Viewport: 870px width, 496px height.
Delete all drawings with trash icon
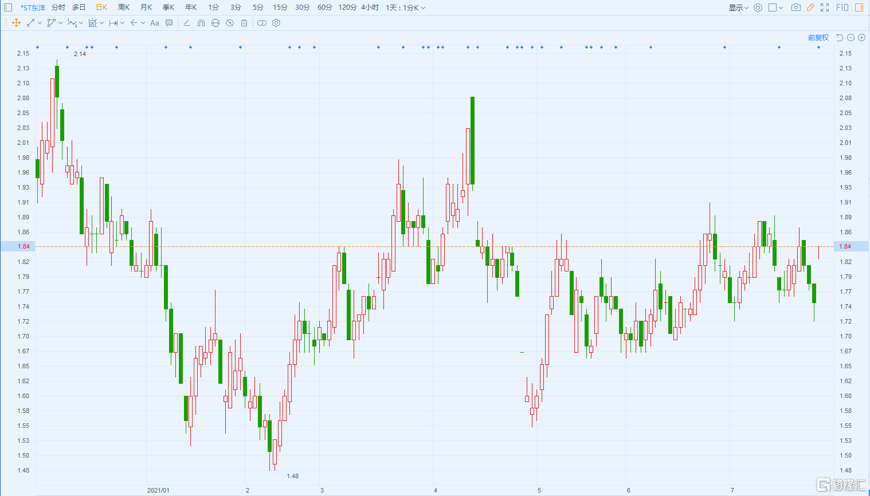coord(244,23)
